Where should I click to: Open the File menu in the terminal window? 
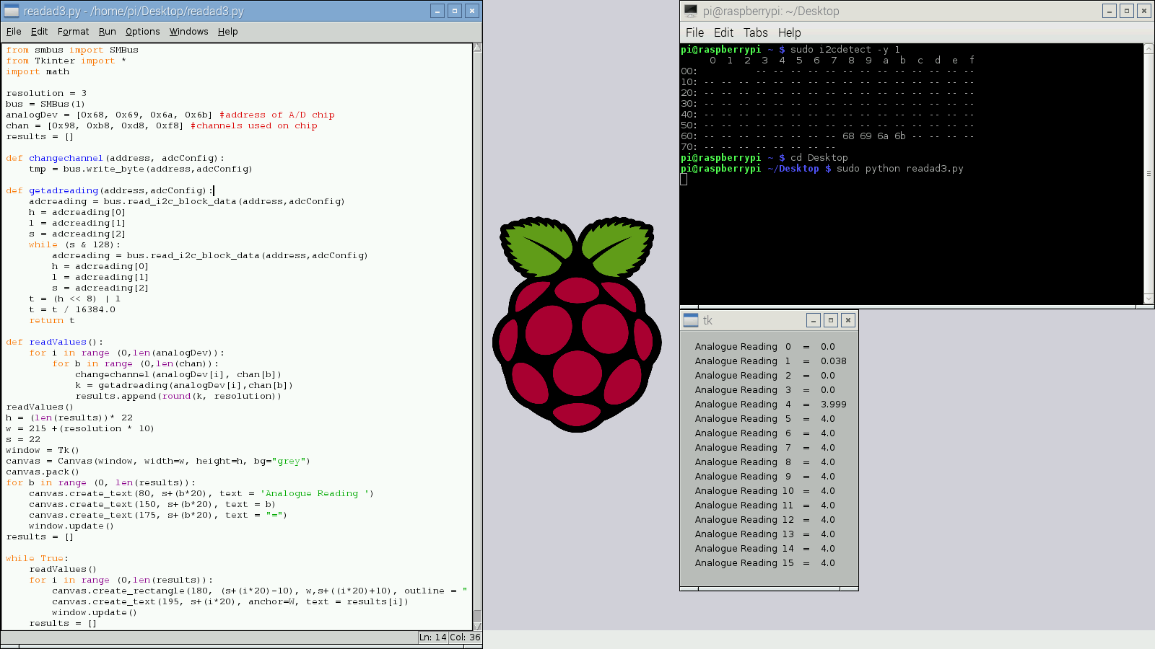point(694,33)
